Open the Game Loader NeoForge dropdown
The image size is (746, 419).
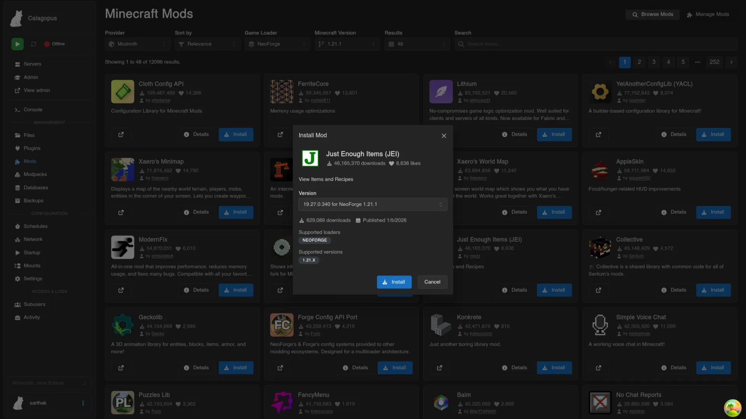pos(277,44)
